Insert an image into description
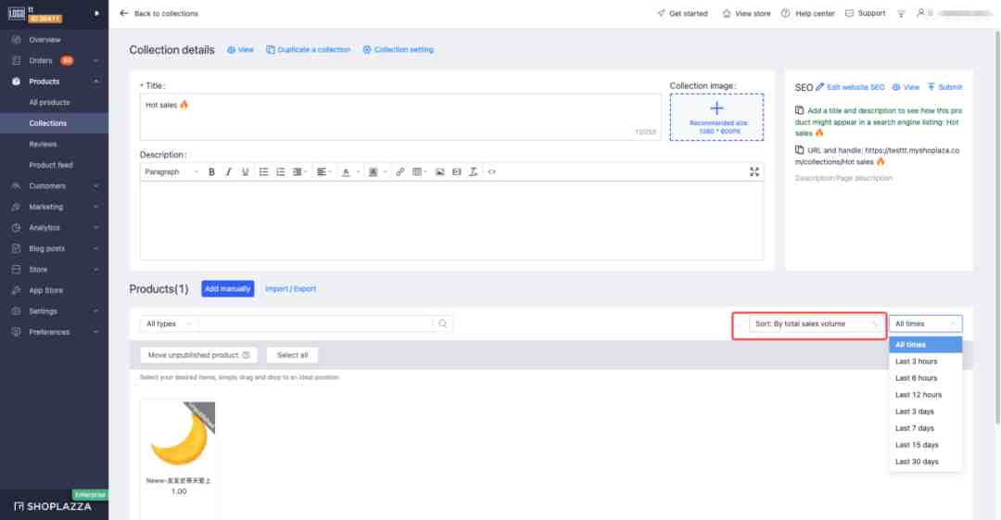The height and width of the screenshot is (520, 1001). click(439, 171)
